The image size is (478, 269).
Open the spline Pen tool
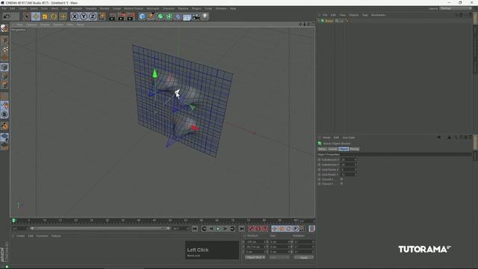coord(151,16)
